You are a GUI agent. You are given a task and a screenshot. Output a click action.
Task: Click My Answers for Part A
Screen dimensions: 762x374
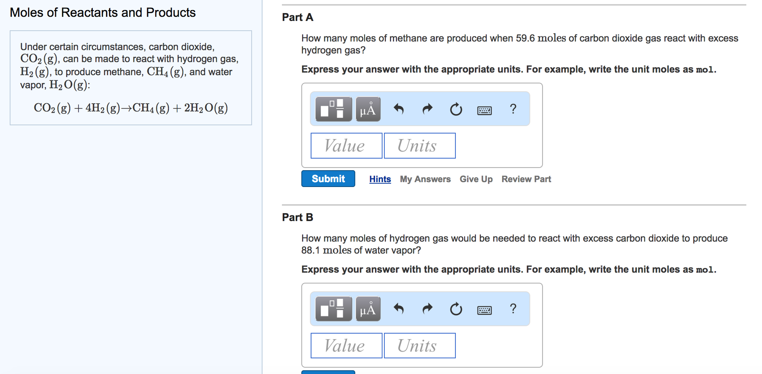click(425, 179)
